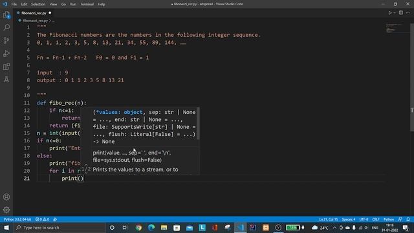The image size is (414, 233).
Task: Open Microsoft Edge from the taskbar
Action: [151, 228]
